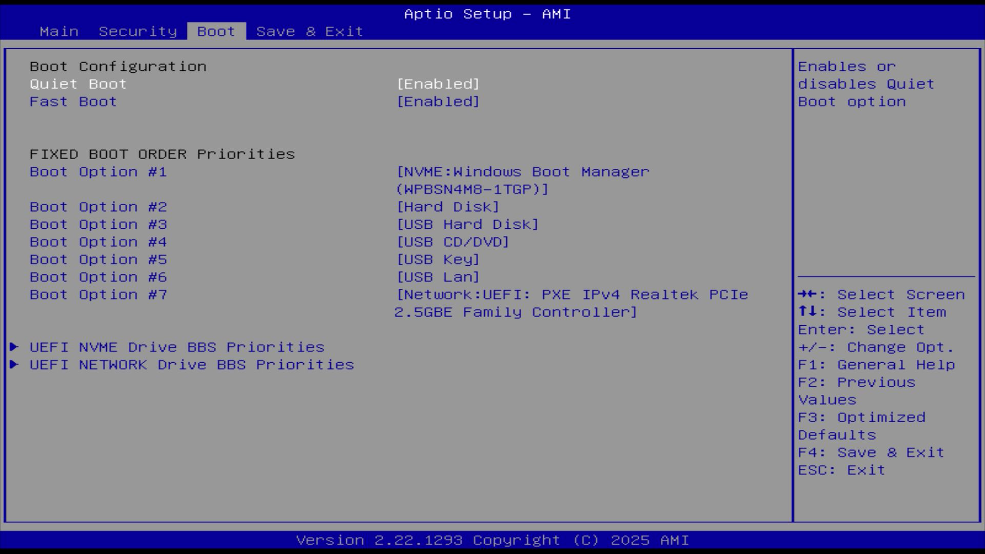Click arrow beside UEFI NVME Drive BBS Priorities

pyautogui.click(x=14, y=347)
